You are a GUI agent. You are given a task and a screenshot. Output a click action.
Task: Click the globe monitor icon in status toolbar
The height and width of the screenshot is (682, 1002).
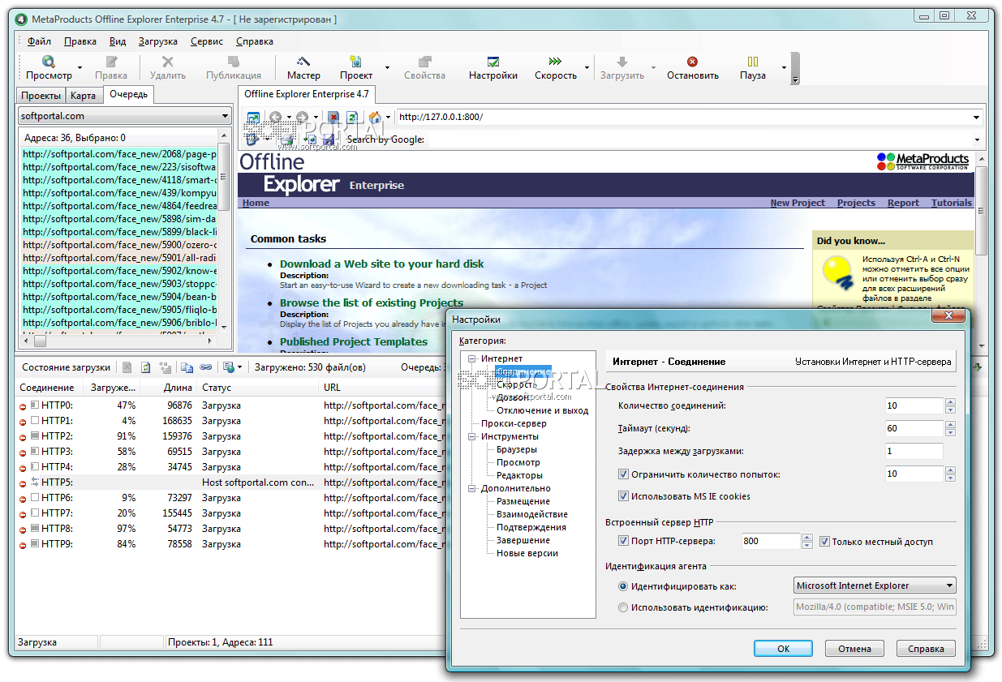(229, 367)
